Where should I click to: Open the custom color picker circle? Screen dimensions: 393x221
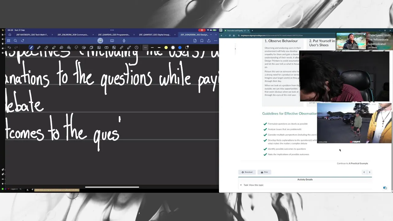coord(187,48)
